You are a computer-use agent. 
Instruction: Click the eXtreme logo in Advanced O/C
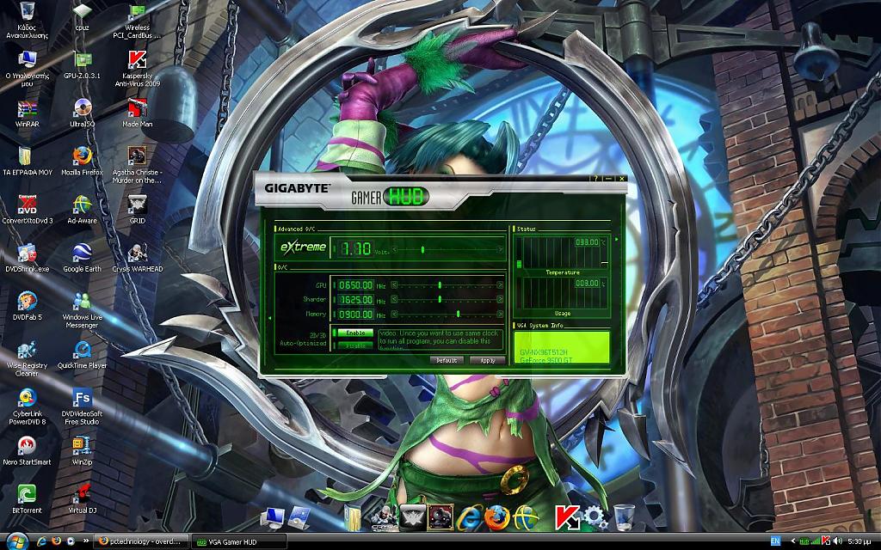303,247
